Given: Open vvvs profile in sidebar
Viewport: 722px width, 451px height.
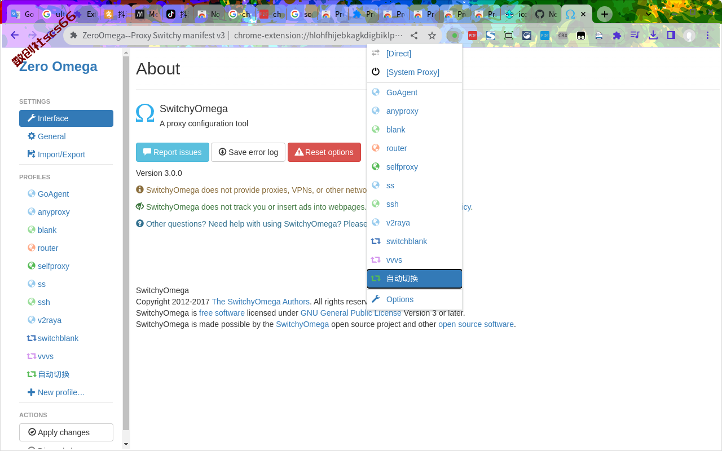Looking at the screenshot, I should click(x=66, y=356).
